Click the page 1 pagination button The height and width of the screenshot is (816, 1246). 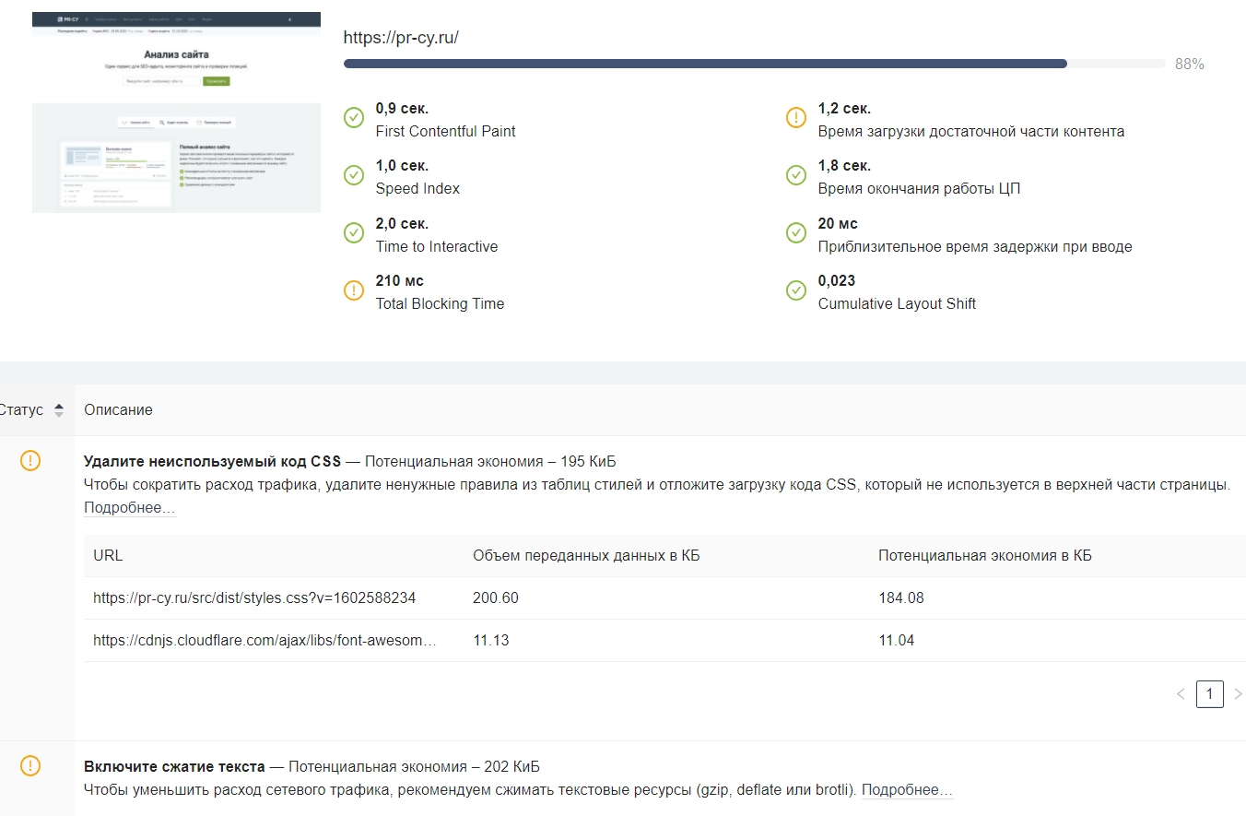coord(1209,693)
